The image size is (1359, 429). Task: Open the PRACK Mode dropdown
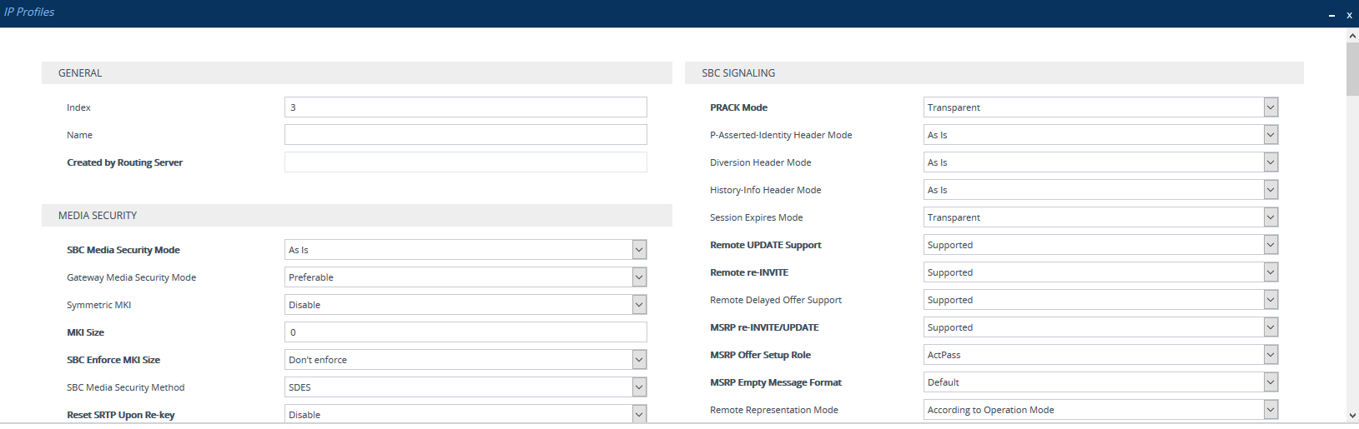1100,107
